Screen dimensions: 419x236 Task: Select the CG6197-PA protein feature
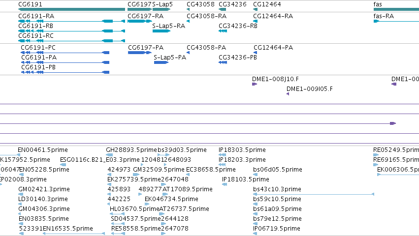140,53
